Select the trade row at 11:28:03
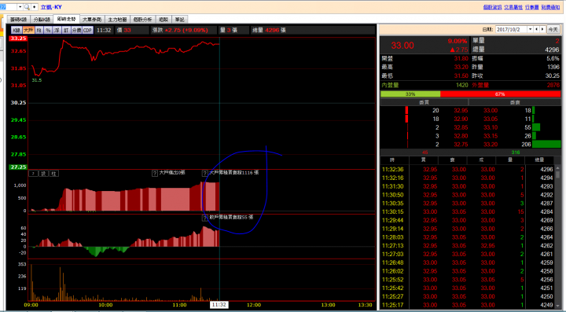The height and width of the screenshot is (312, 566). click(468, 237)
